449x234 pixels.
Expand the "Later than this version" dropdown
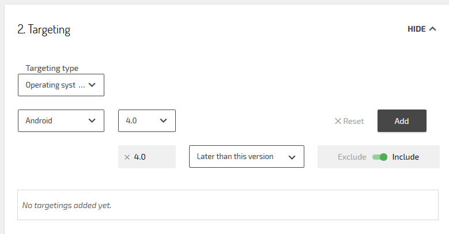click(246, 157)
